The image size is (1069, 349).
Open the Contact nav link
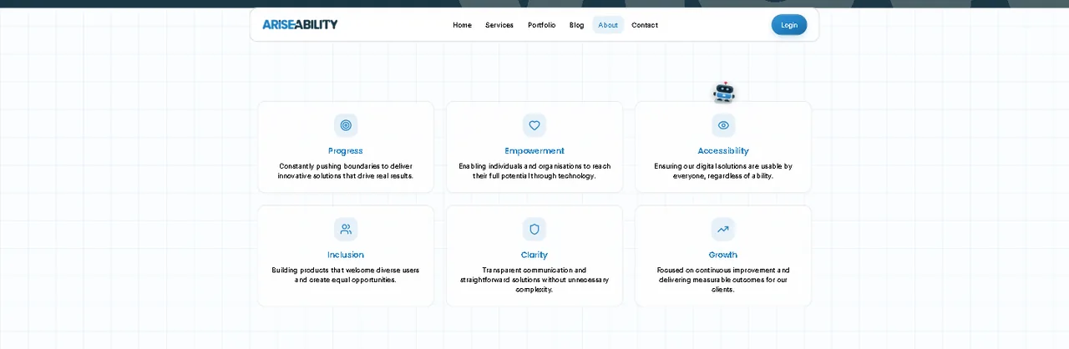pyautogui.click(x=645, y=25)
